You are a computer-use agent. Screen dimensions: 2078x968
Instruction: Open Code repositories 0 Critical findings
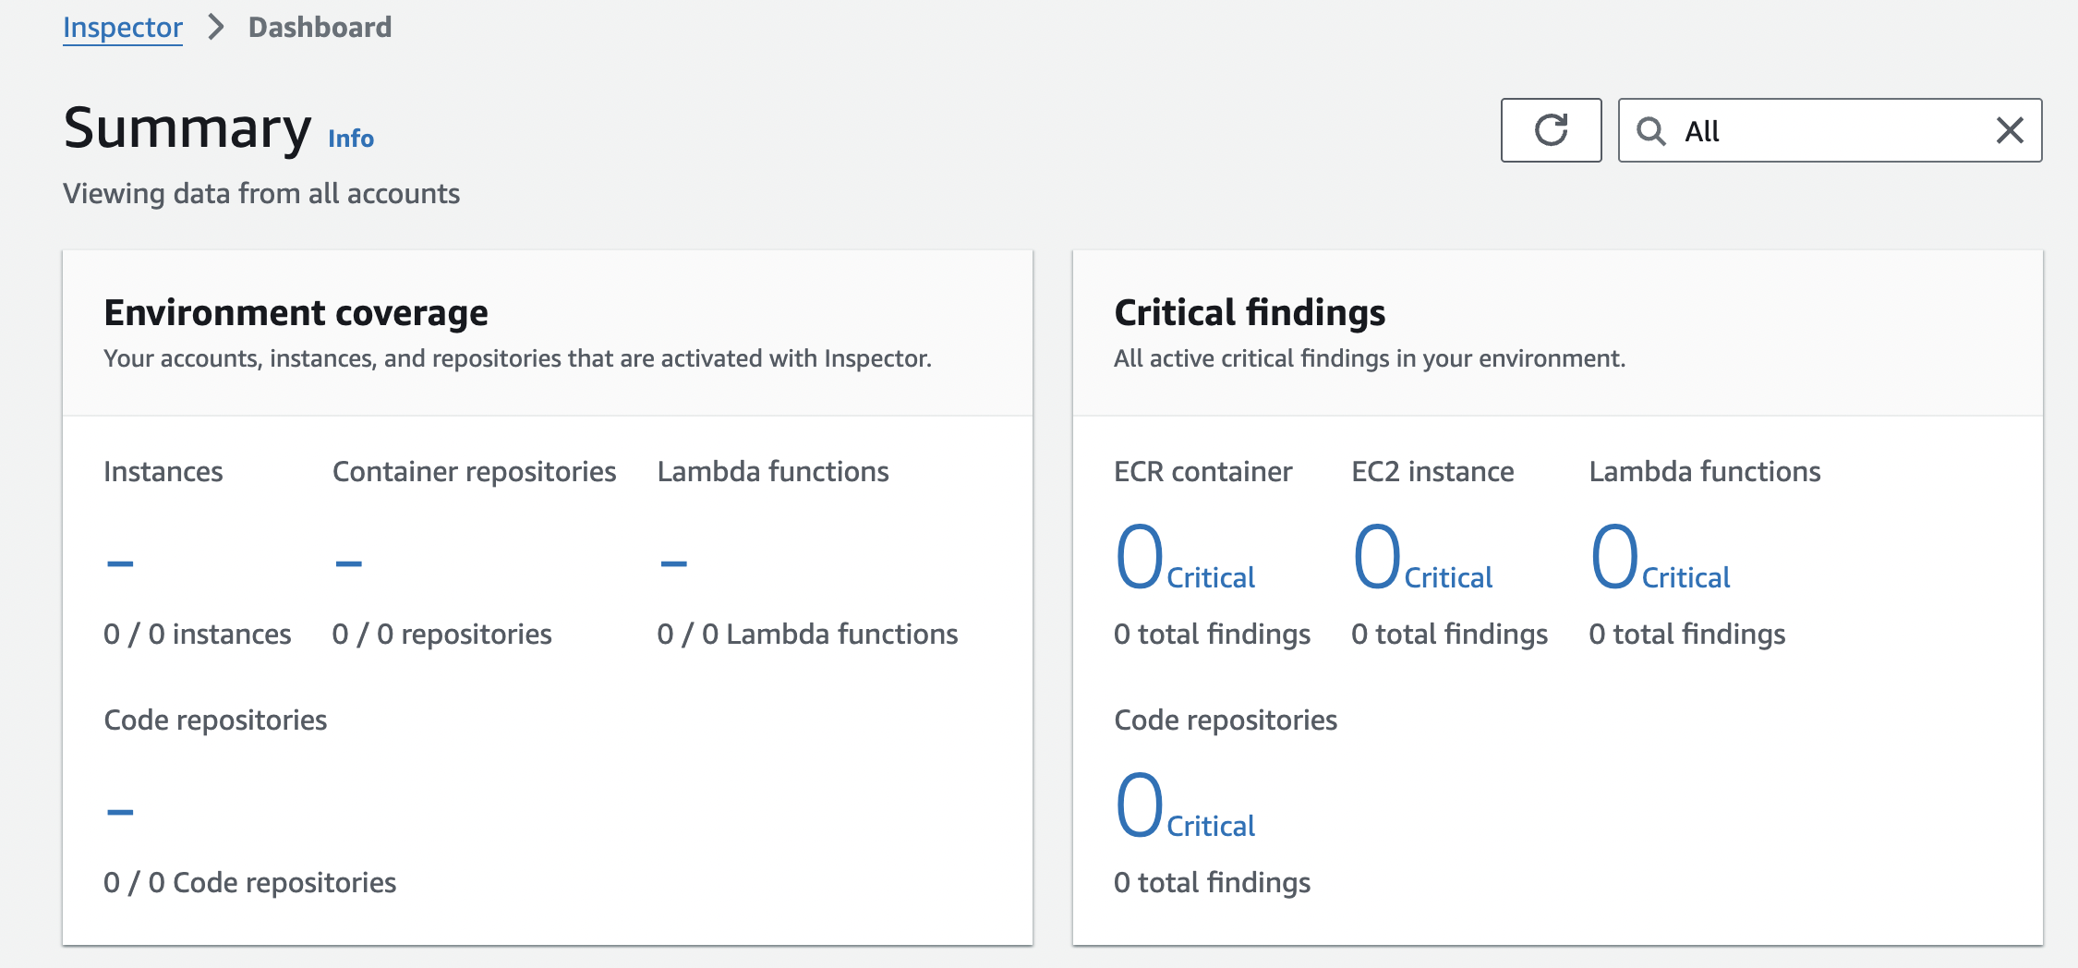1185,806
